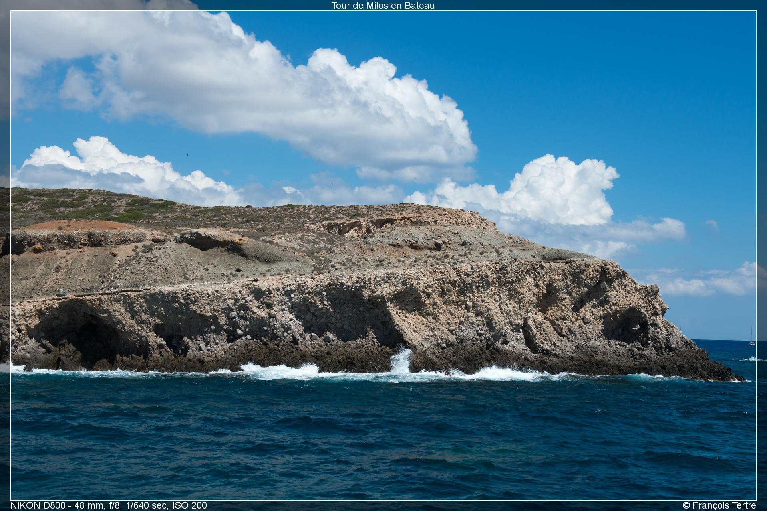Click the main coastal cliff photo
This screenshot has width=767, height=511.
tap(383, 255)
